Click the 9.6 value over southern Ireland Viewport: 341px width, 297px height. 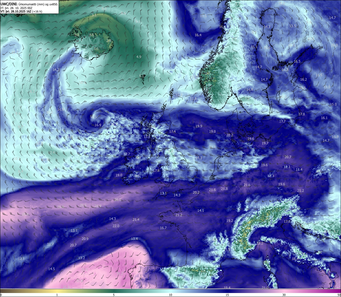[137, 176]
